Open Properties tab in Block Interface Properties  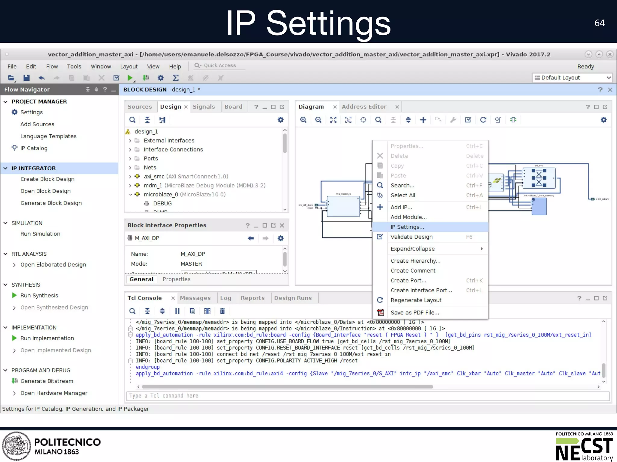click(177, 279)
